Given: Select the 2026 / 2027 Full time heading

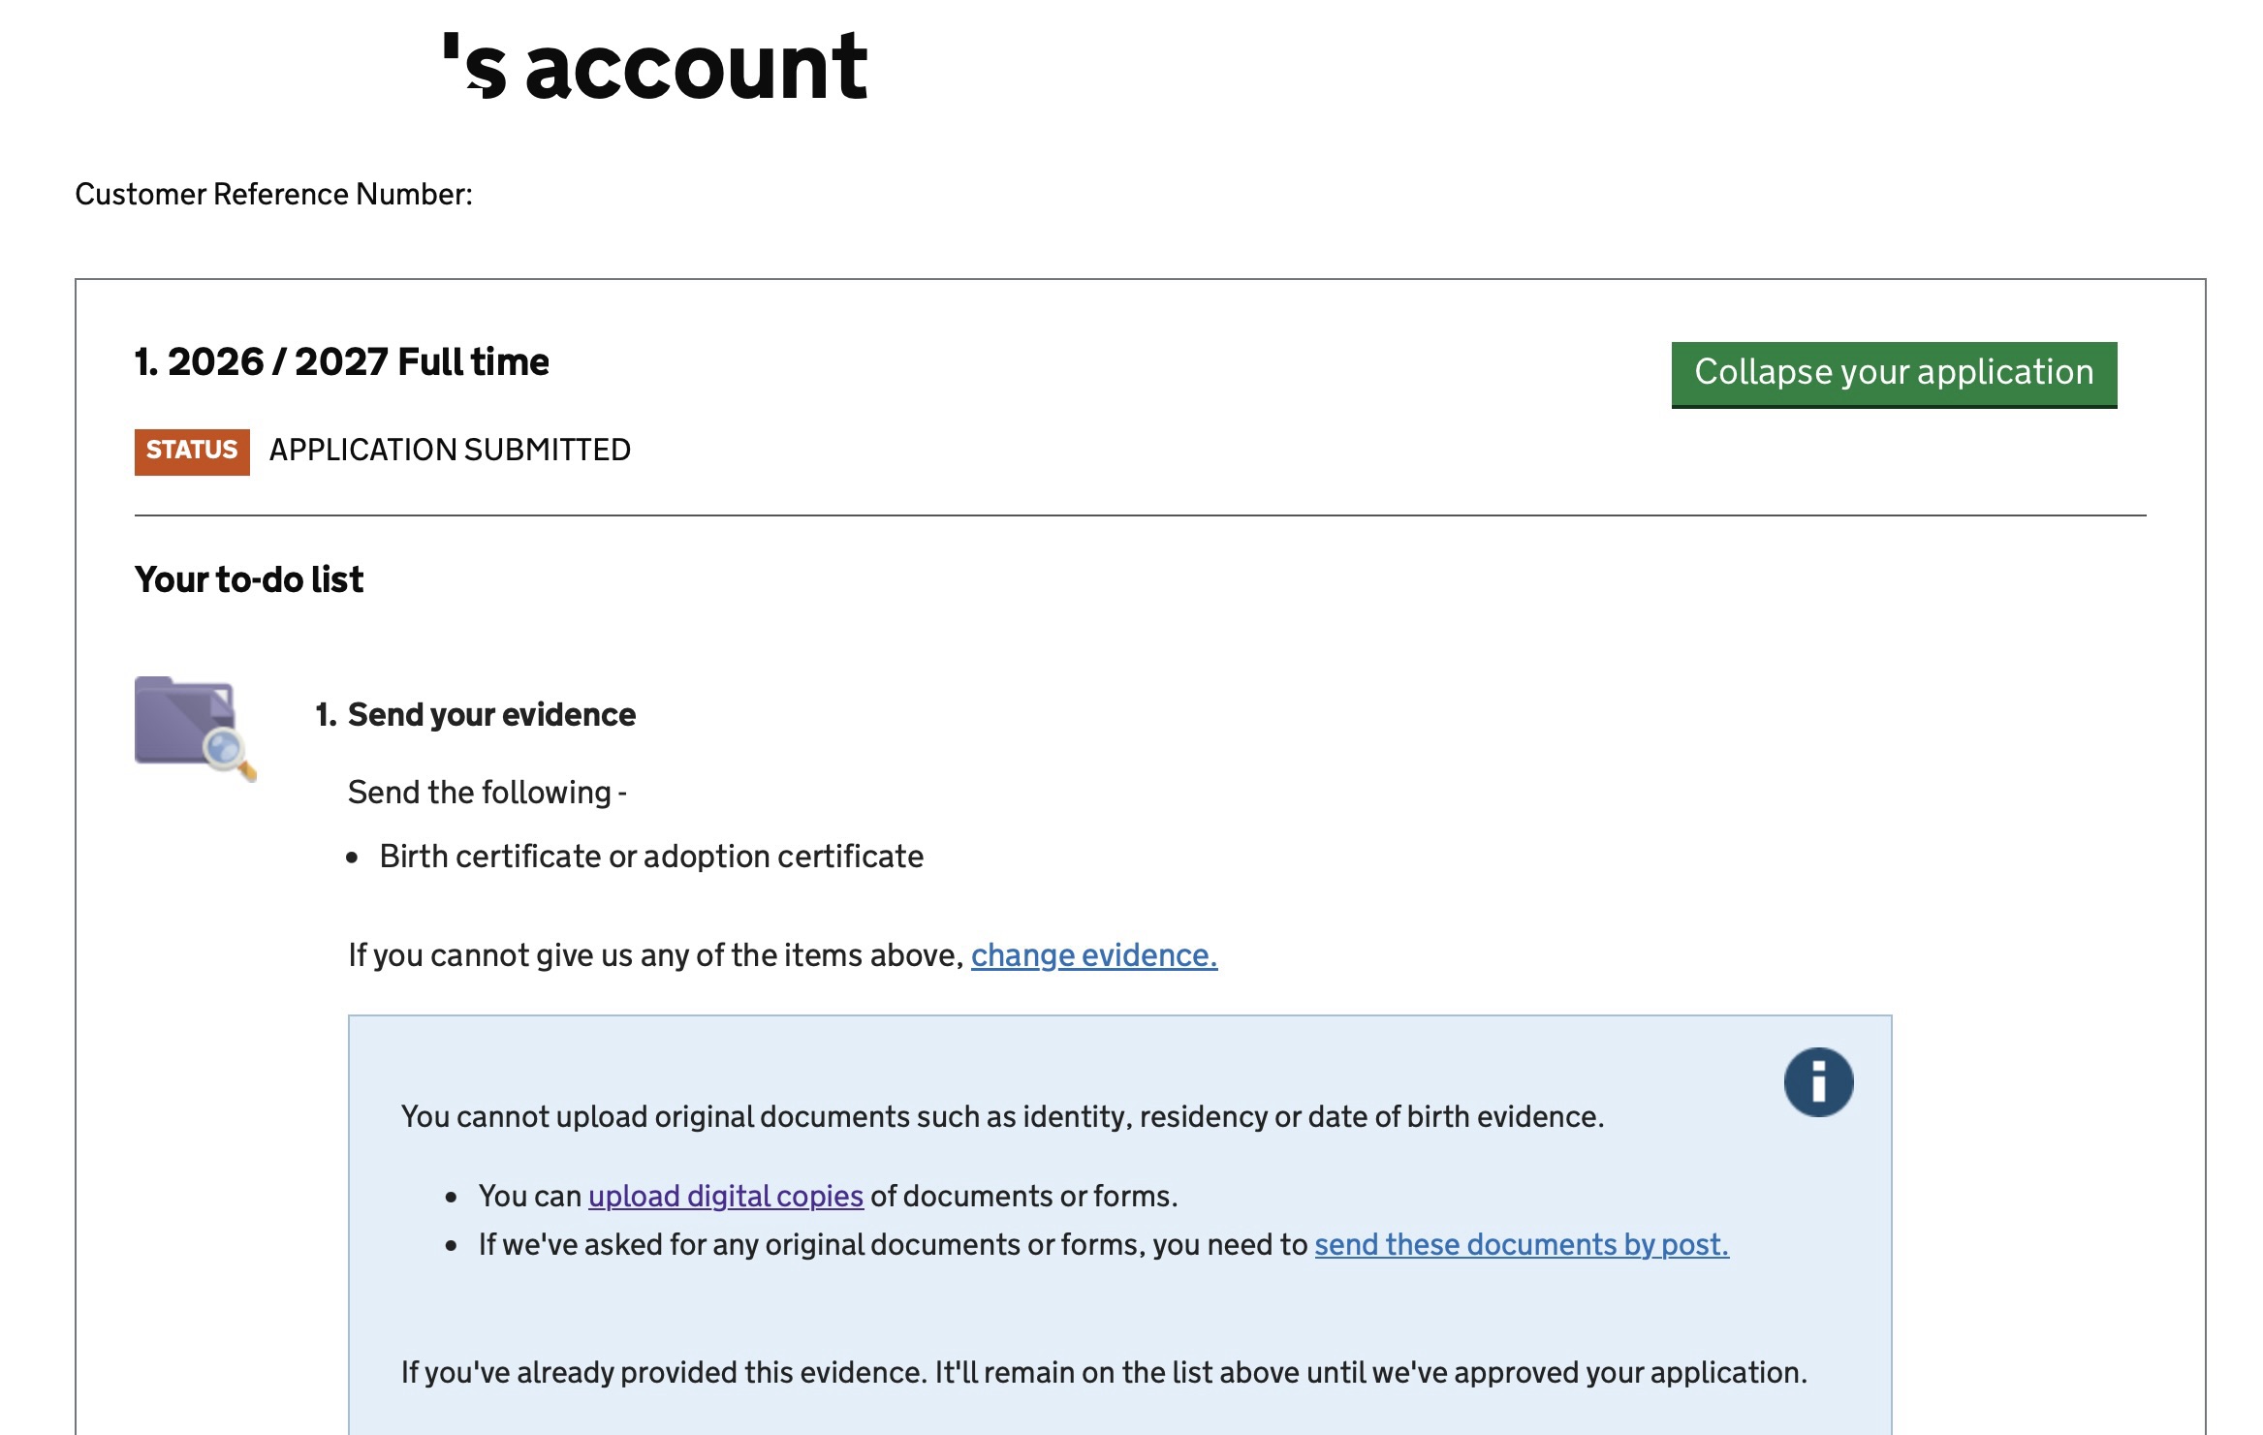Looking at the screenshot, I should coord(342,362).
